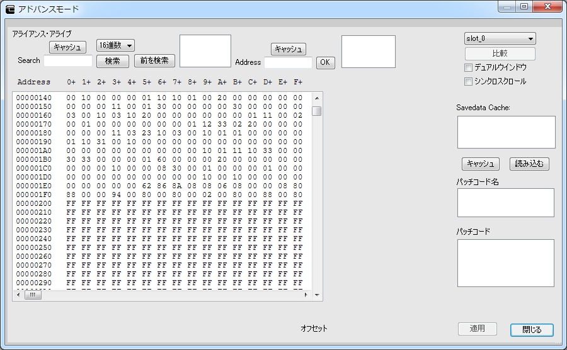Screen dimensions: 567x350
Task: Click the 適用 apply button
Action: (478, 329)
